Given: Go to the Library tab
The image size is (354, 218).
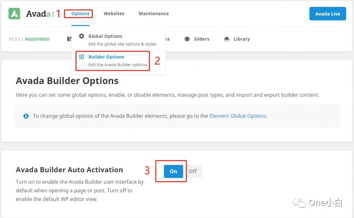Looking at the screenshot, I should (x=242, y=39).
